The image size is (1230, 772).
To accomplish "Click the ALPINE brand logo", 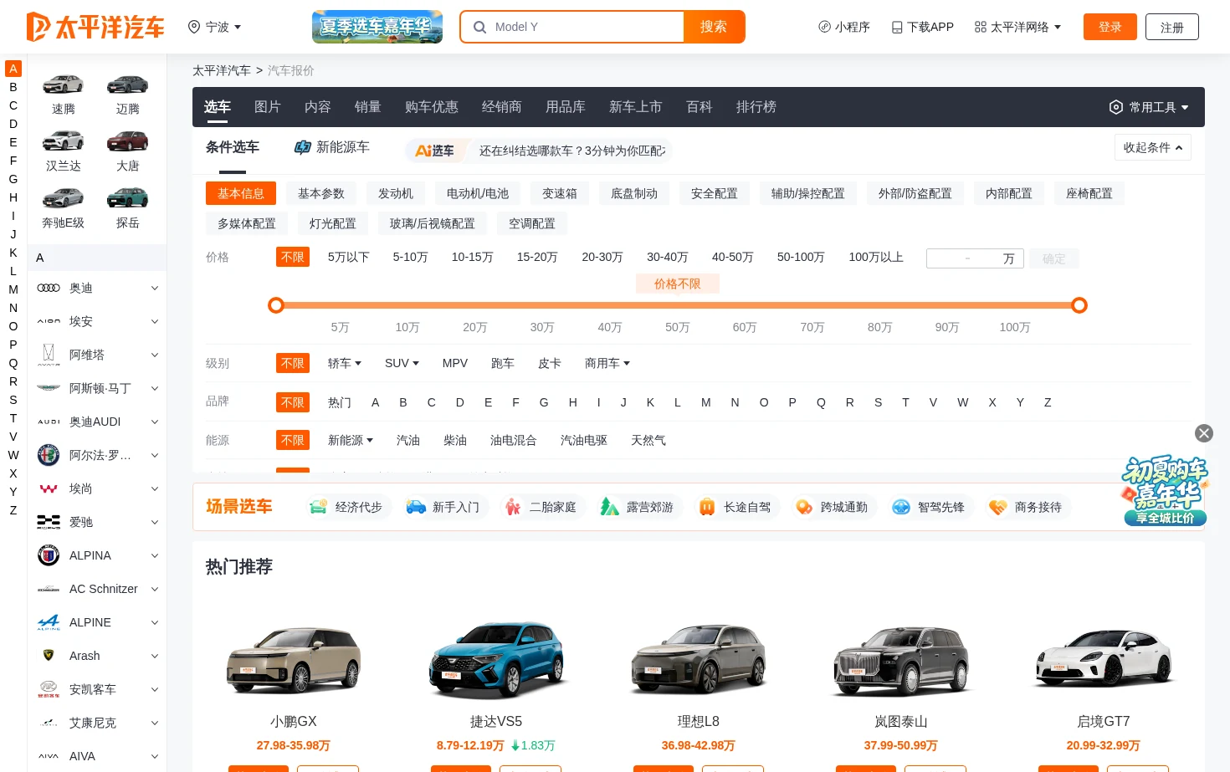I will [x=49, y=622].
